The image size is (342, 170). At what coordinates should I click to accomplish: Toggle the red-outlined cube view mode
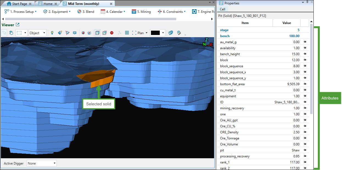point(104,33)
